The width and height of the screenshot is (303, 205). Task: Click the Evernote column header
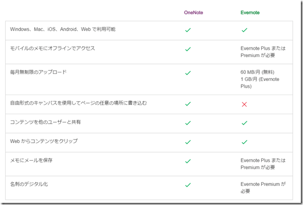point(250,13)
